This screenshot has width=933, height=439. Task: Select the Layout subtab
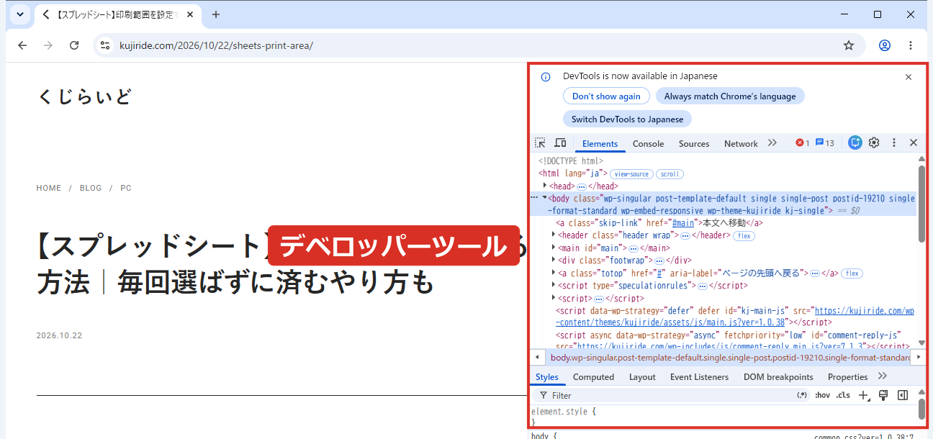pyautogui.click(x=642, y=376)
